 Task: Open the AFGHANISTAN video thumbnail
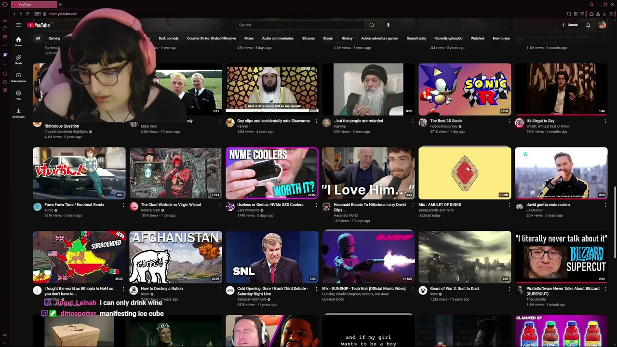click(175, 257)
